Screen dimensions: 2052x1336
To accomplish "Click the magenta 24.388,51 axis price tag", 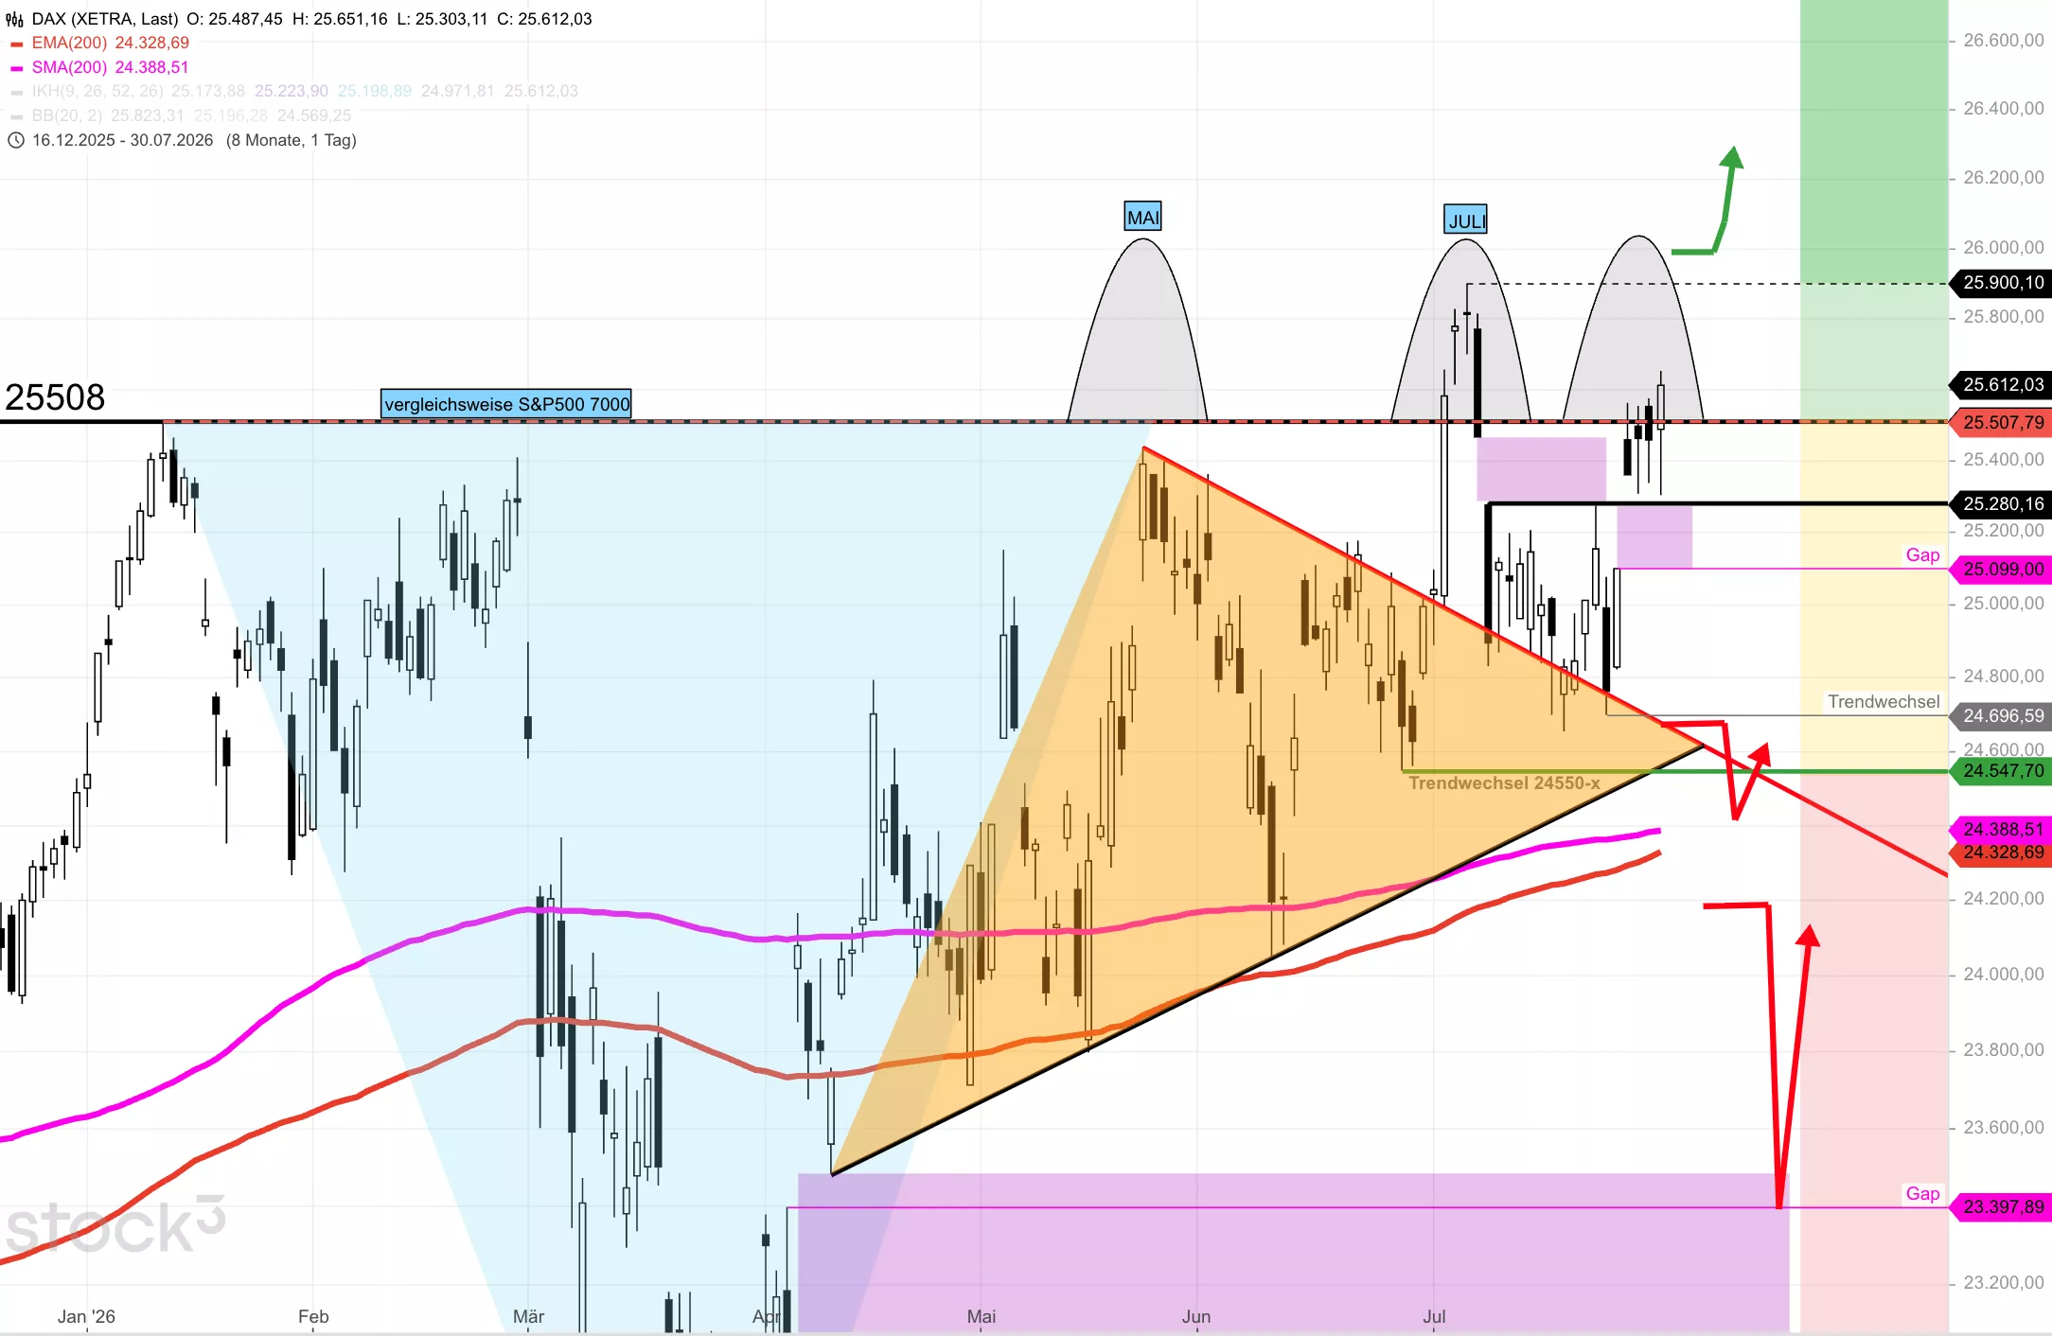I will pyautogui.click(x=2001, y=829).
